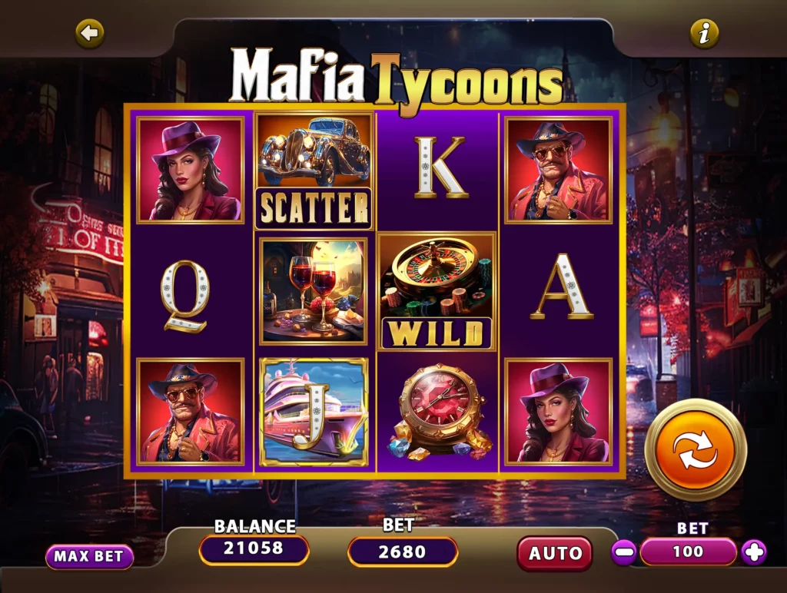The height and width of the screenshot is (593, 787).
Task: Decrease bet with the minus icon
Action: click(x=624, y=552)
